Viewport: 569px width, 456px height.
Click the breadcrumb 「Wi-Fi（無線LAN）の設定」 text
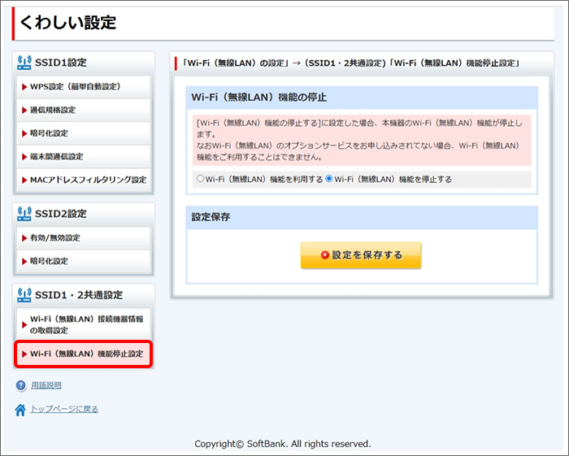click(235, 63)
